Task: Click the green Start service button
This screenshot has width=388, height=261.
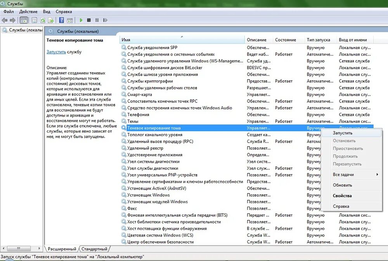Action: [81, 20]
